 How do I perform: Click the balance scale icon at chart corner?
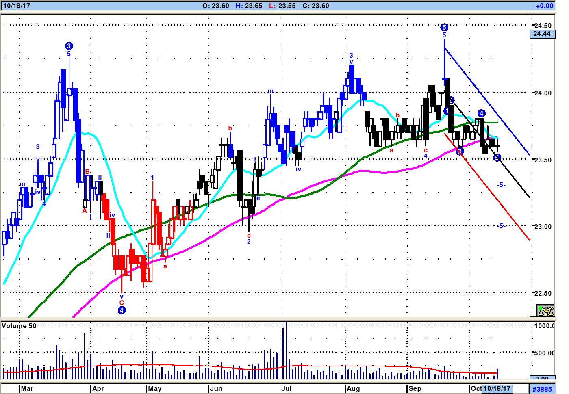[x=545, y=311]
